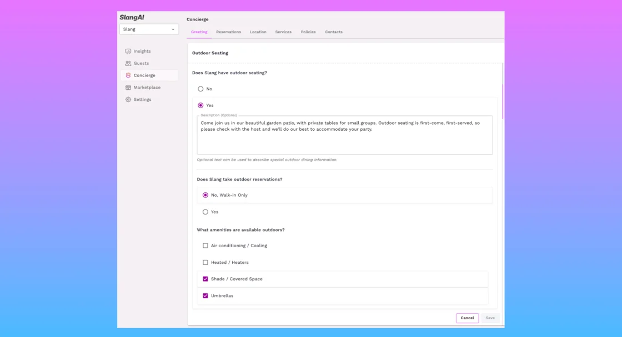
Task: Select Yes for outdoor seating
Action: [x=200, y=105]
